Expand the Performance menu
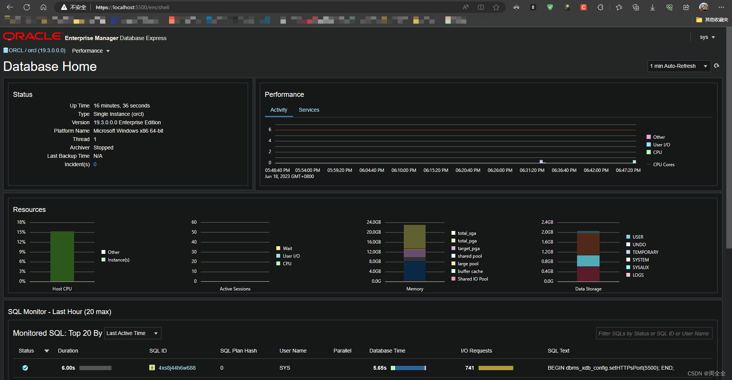Image resolution: width=732 pixels, height=380 pixels. point(91,51)
